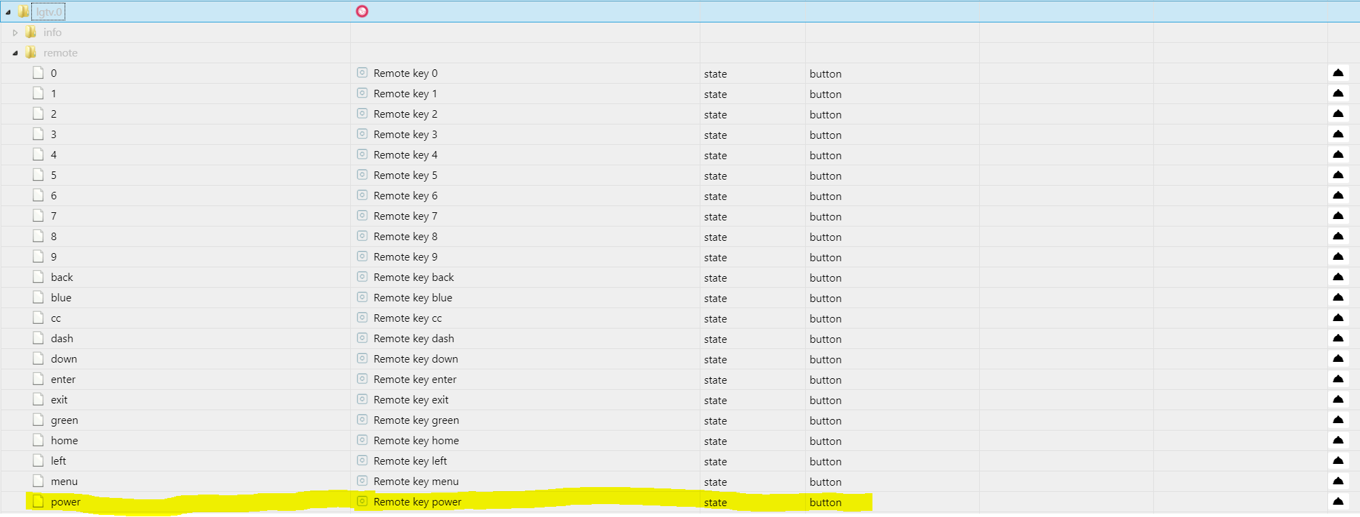Click the state icon beside Remote key 6

362,195
